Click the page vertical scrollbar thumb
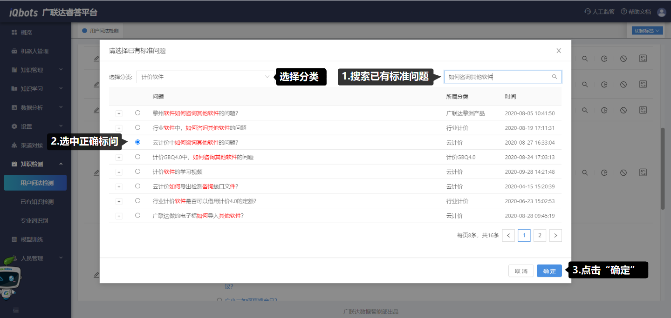671x318 pixels. click(x=663, y=167)
